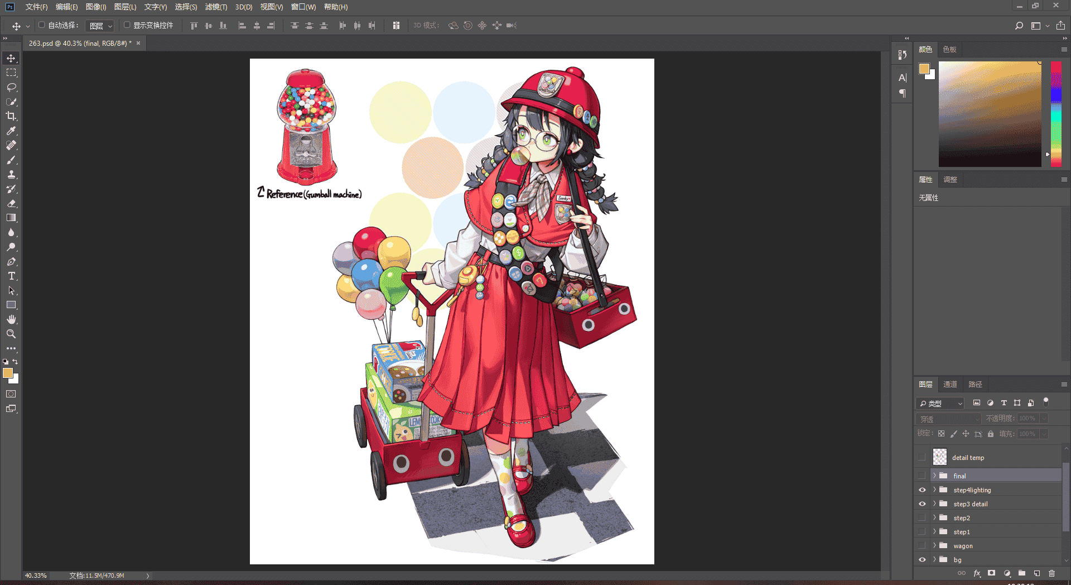
Task: Select the Pen tool
Action: [11, 262]
